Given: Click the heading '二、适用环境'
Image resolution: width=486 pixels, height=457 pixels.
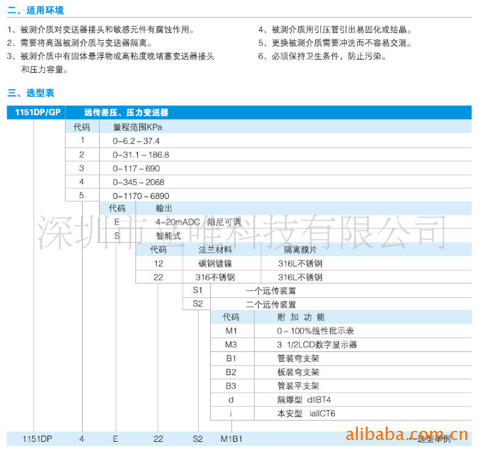Looking at the screenshot, I should point(36,10).
